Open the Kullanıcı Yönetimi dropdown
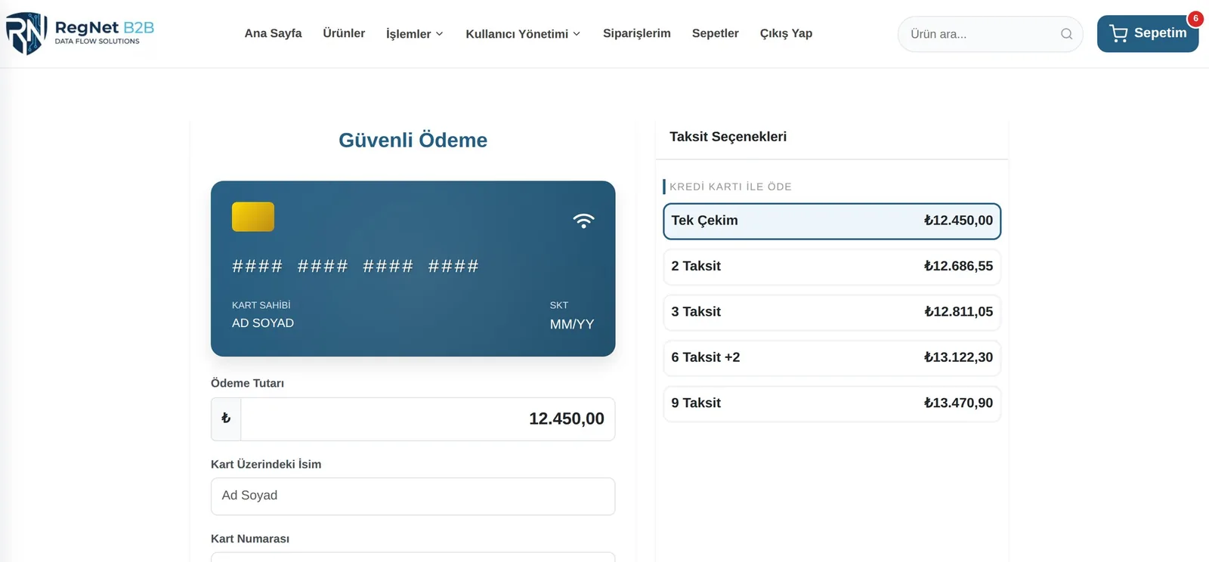Image resolution: width=1209 pixels, height=562 pixels. [x=523, y=34]
